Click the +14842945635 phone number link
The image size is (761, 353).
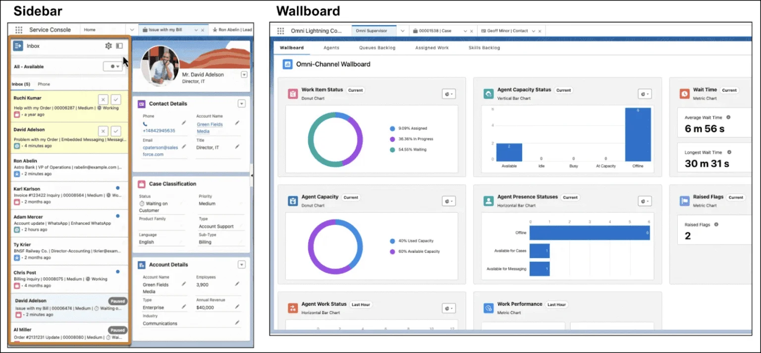pyautogui.click(x=159, y=131)
